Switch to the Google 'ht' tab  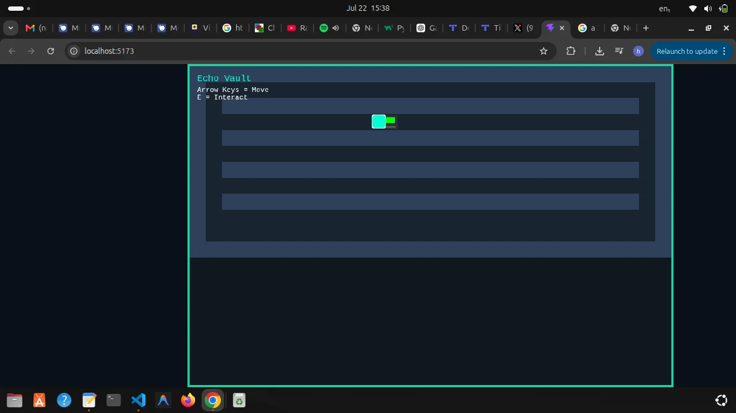point(232,28)
